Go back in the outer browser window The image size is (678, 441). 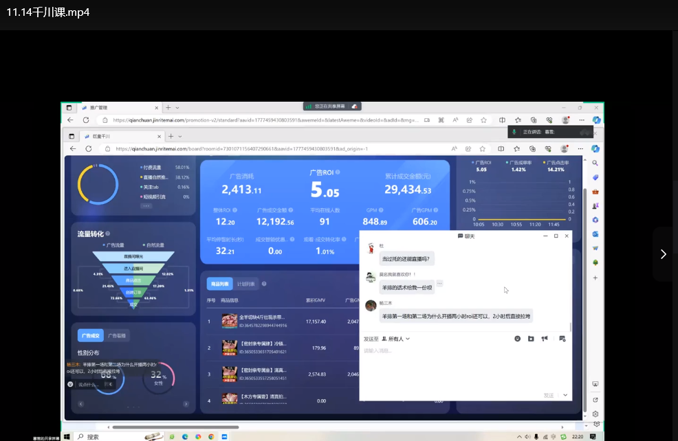[70, 120]
